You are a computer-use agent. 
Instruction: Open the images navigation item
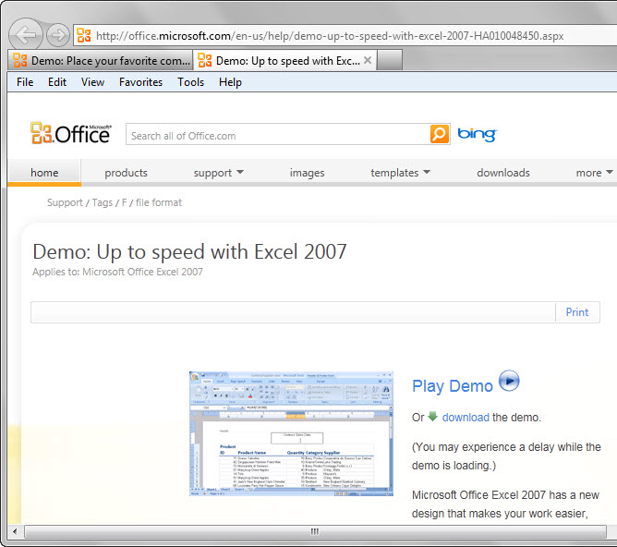coord(307,173)
